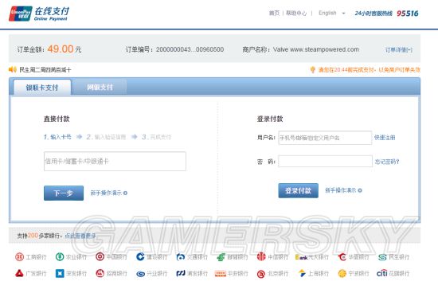Open the English language dropdown
This screenshot has width=438, height=289.
(x=332, y=13)
